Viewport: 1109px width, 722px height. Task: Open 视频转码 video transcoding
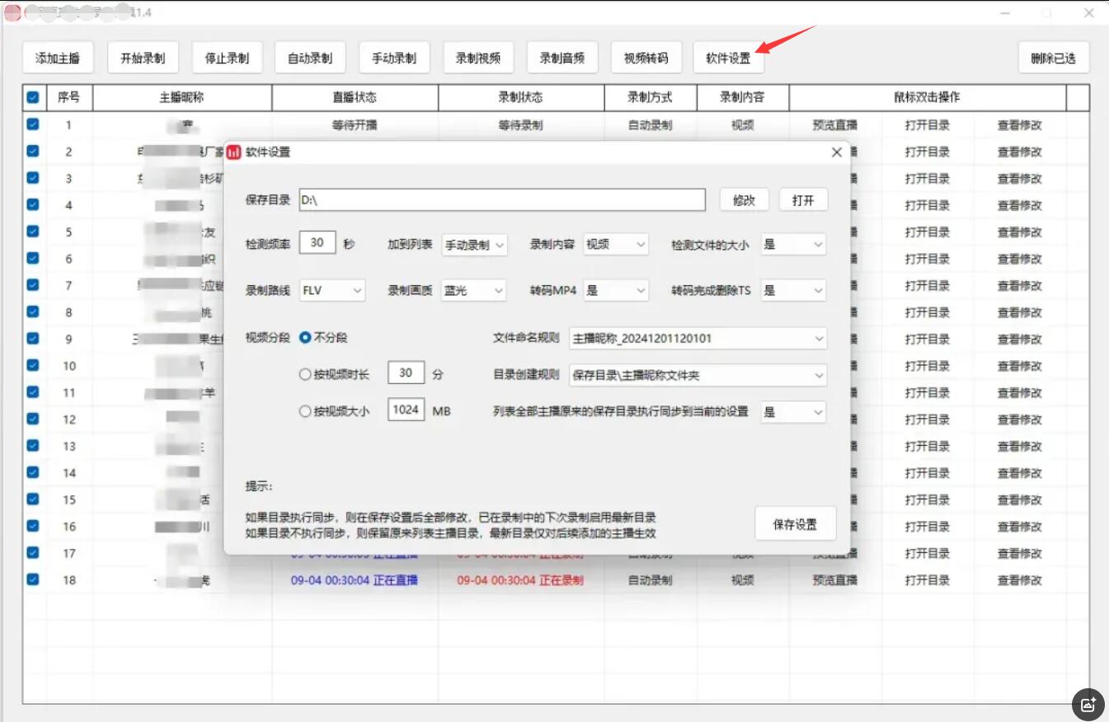[x=646, y=57]
